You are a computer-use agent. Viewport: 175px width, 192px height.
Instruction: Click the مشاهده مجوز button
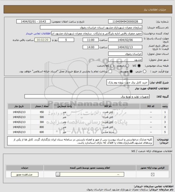[25, 174]
